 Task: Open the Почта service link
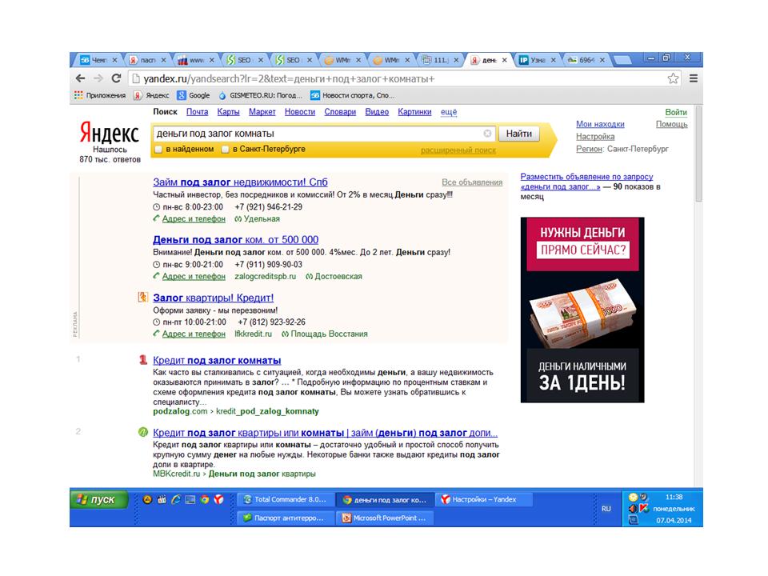point(197,112)
